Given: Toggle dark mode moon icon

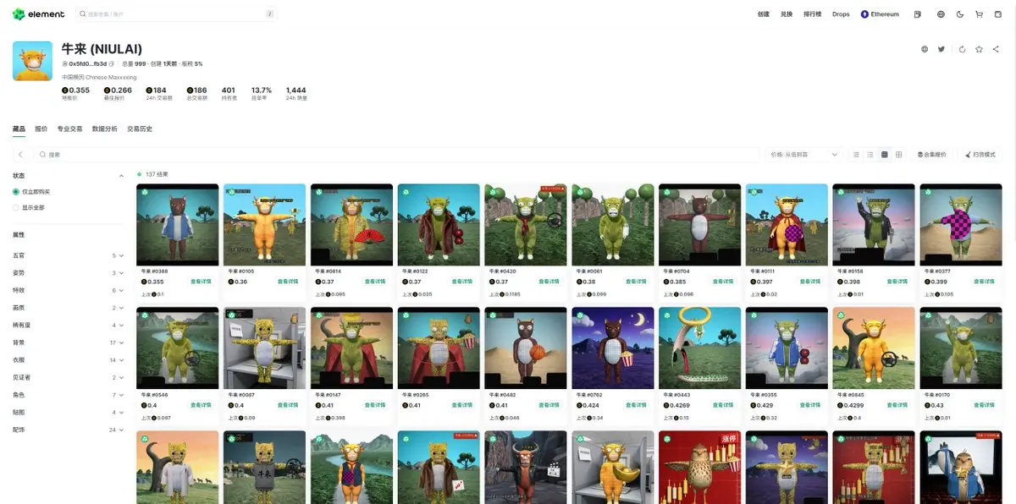Looking at the screenshot, I should (960, 14).
